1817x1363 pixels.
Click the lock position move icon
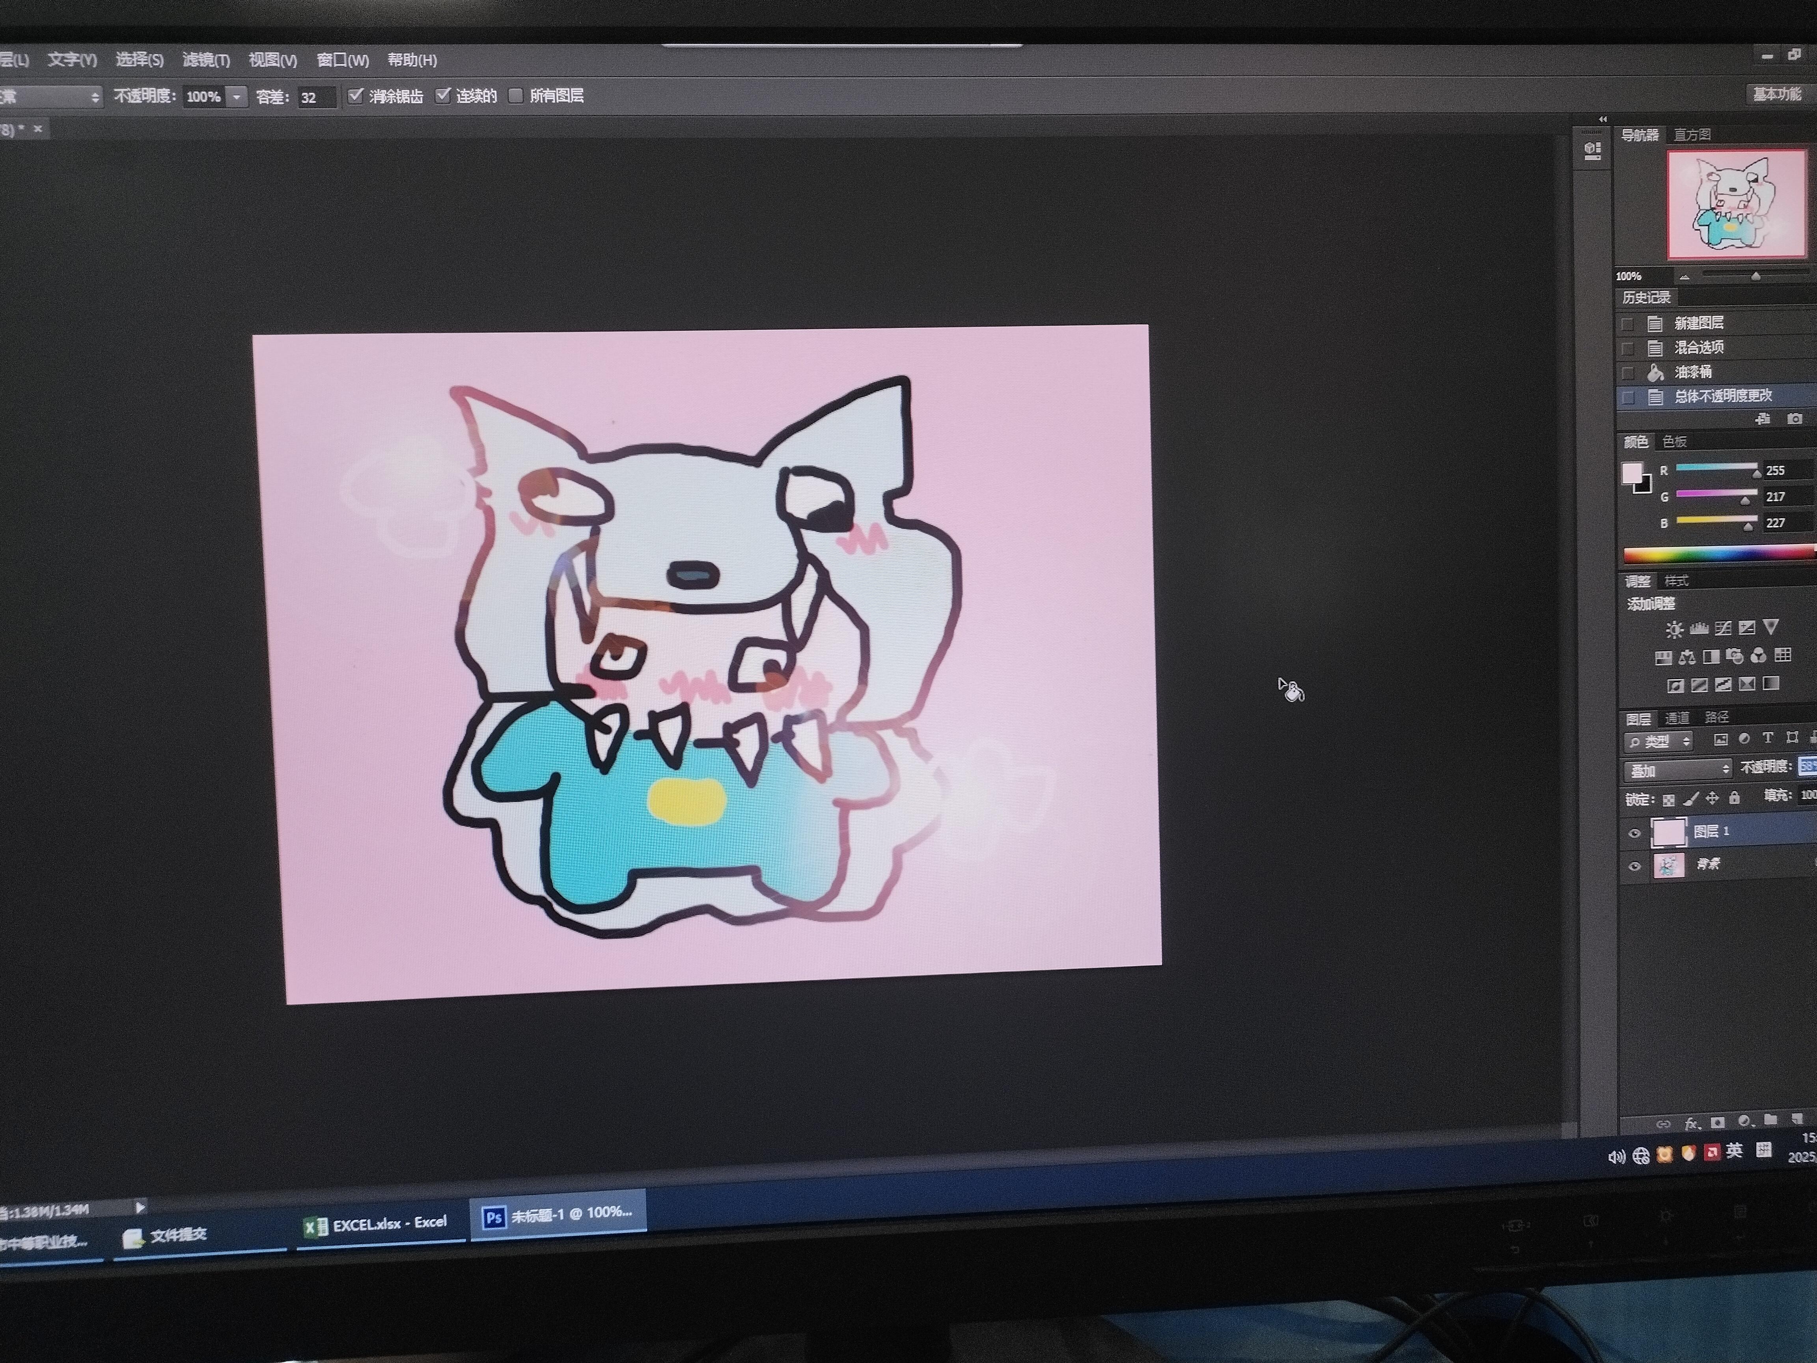point(1713,799)
